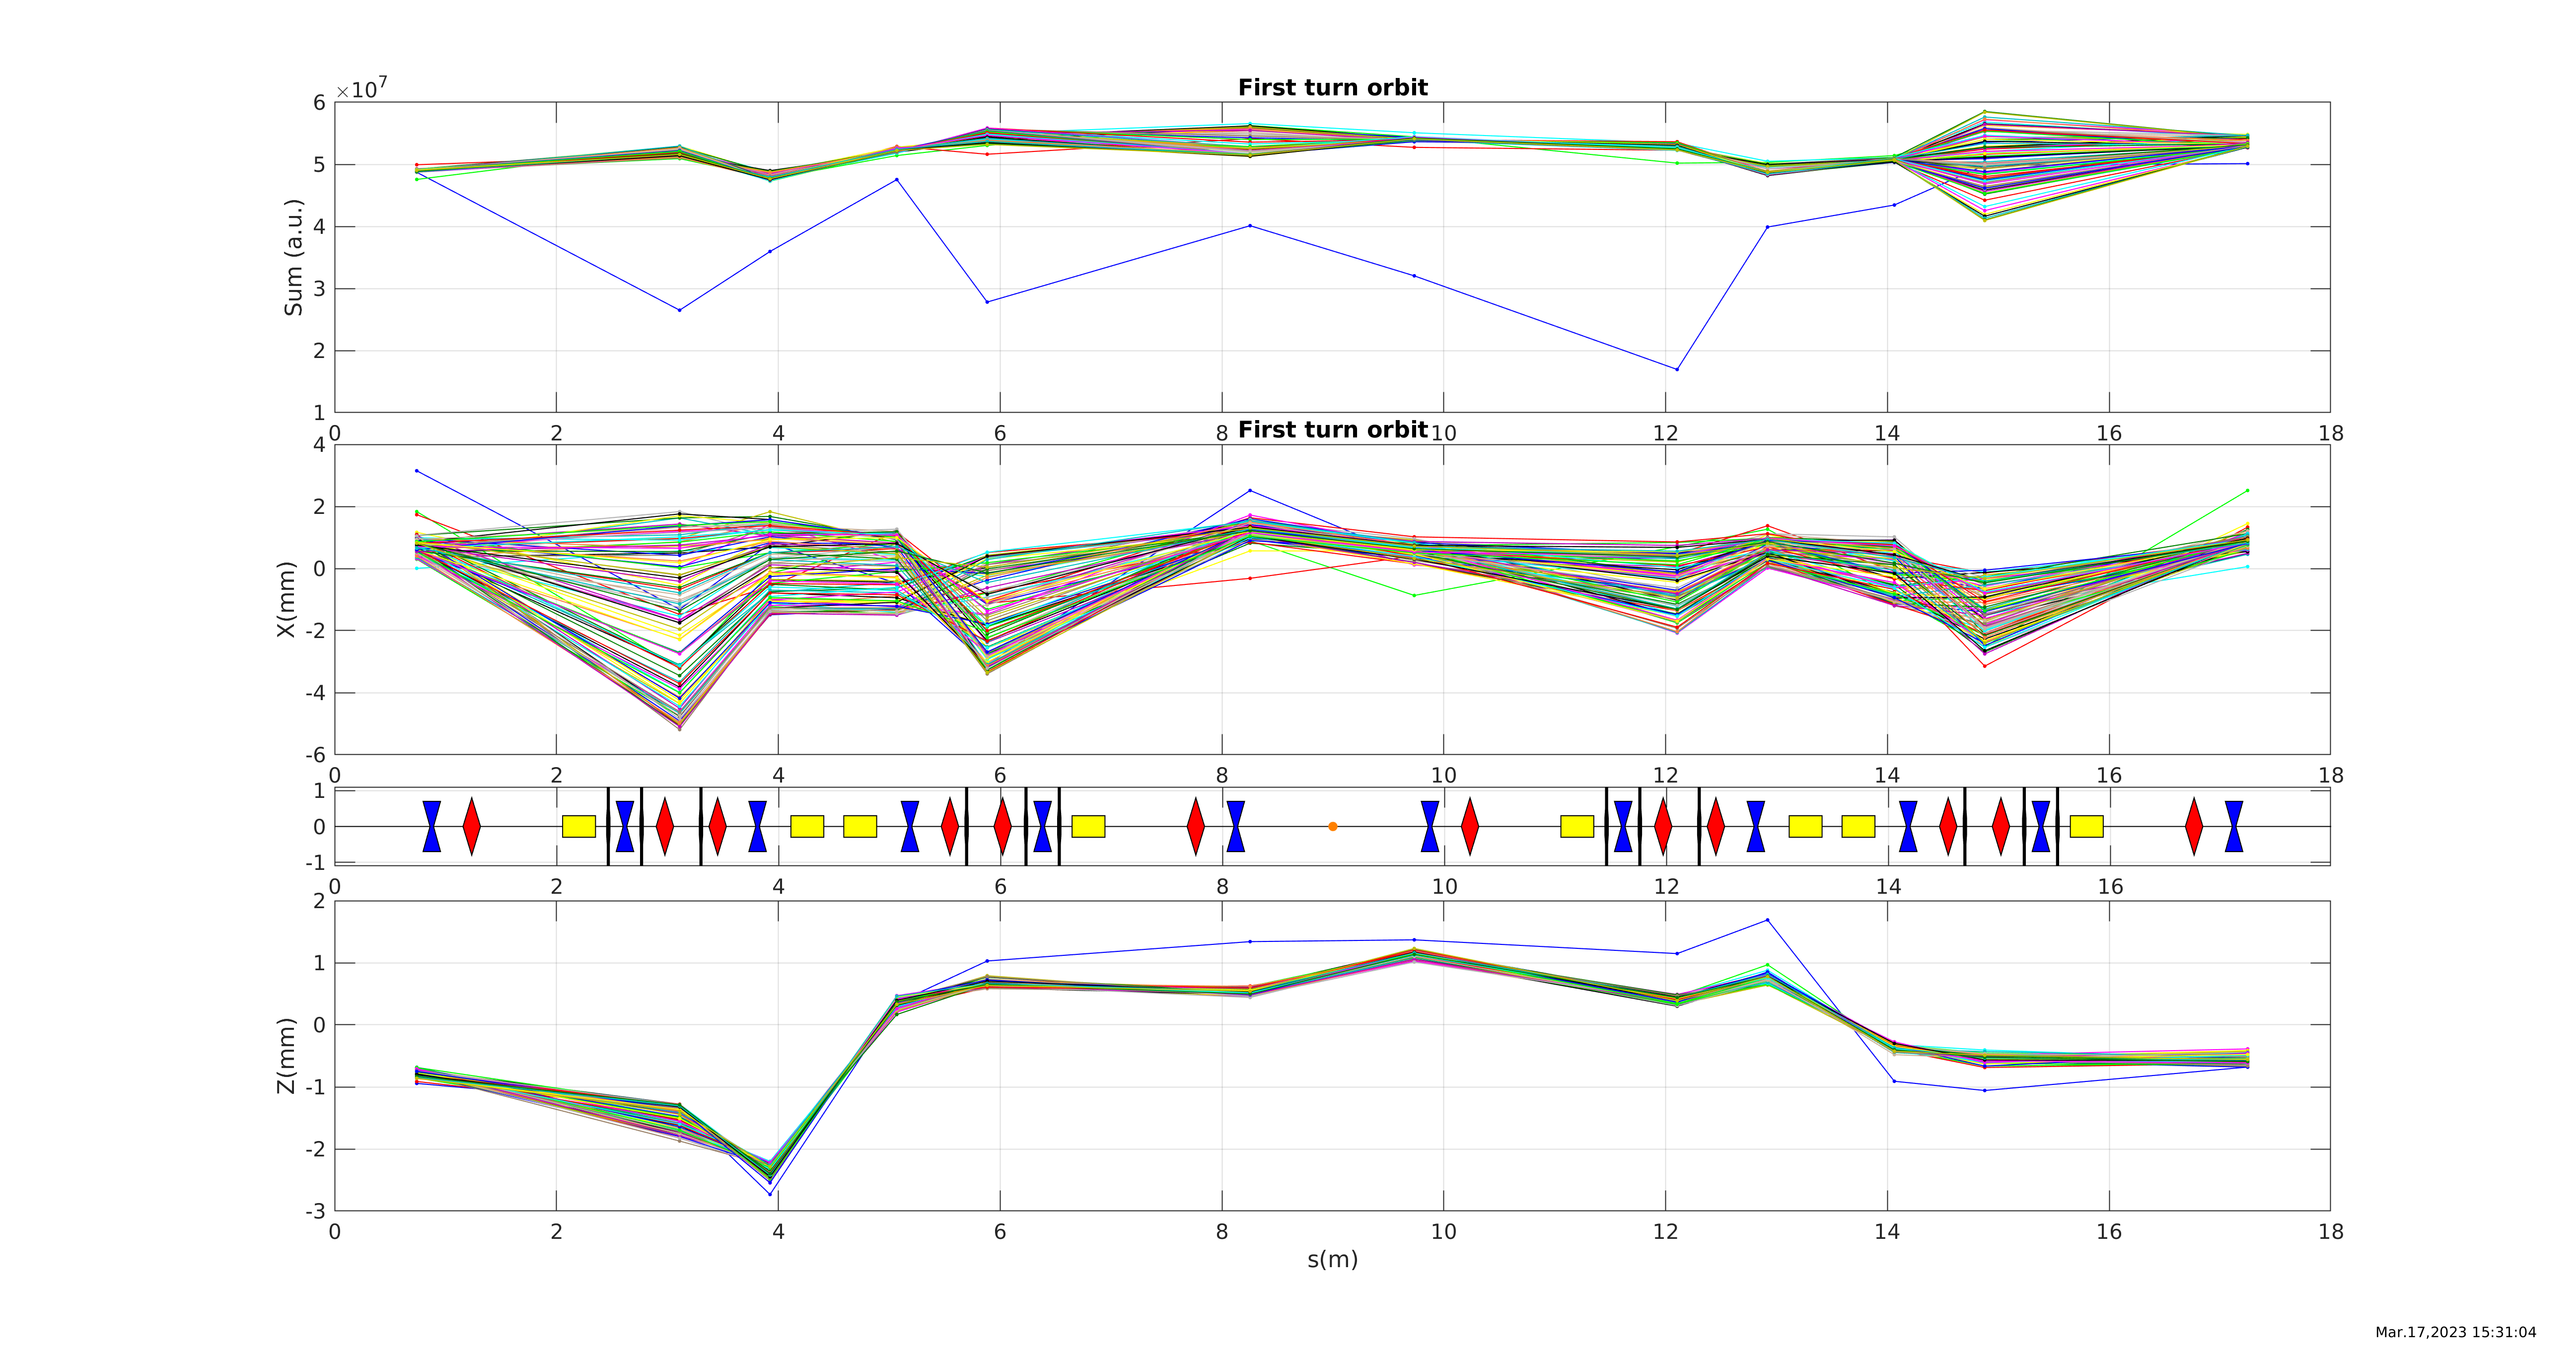The height and width of the screenshot is (1361, 2576).
Task: Click the green end point rising on X plot
Action: (2247, 491)
